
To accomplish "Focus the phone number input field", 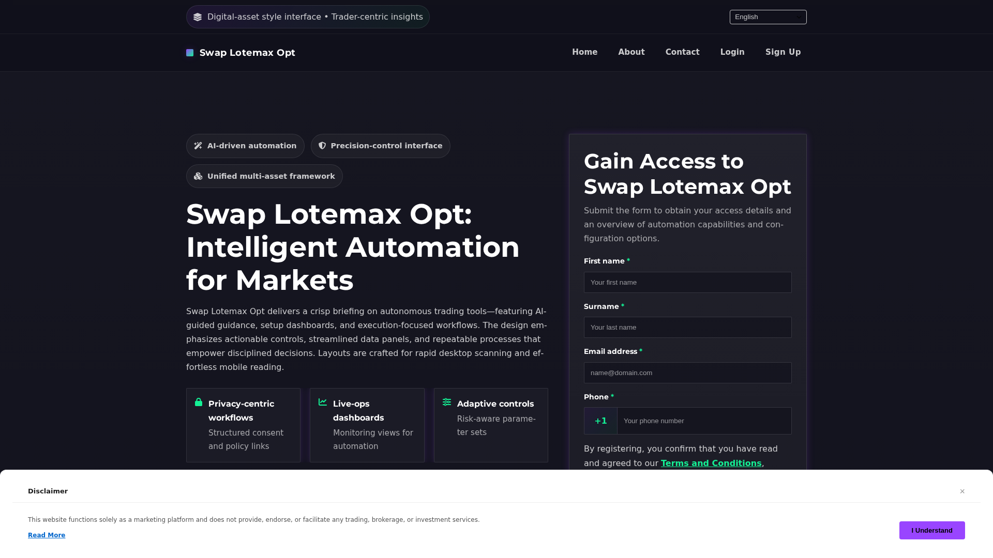I will tap(704, 421).
